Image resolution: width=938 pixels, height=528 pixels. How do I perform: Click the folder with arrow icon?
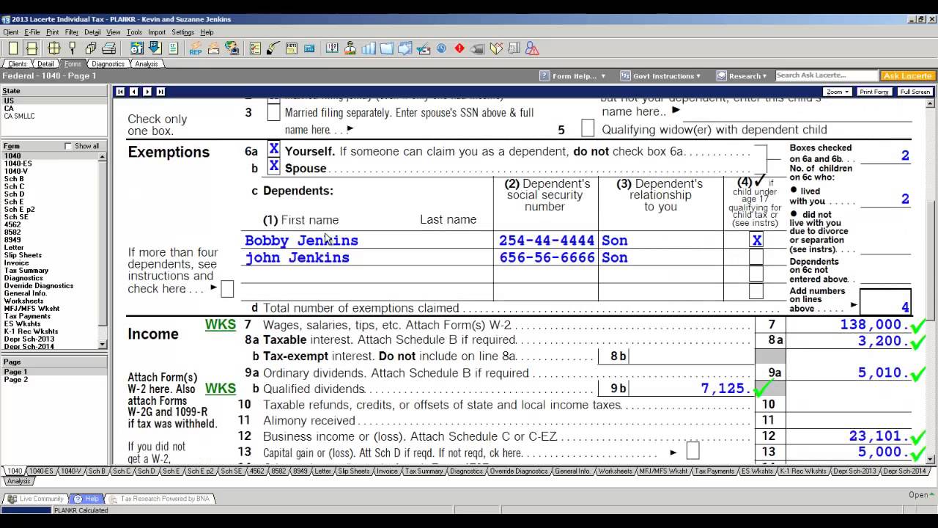(405, 48)
